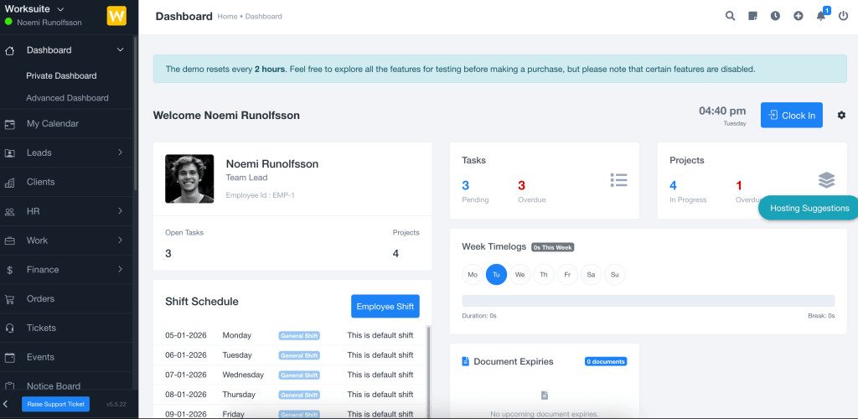Click the Clients building icon
858x419 pixels.
click(10, 183)
